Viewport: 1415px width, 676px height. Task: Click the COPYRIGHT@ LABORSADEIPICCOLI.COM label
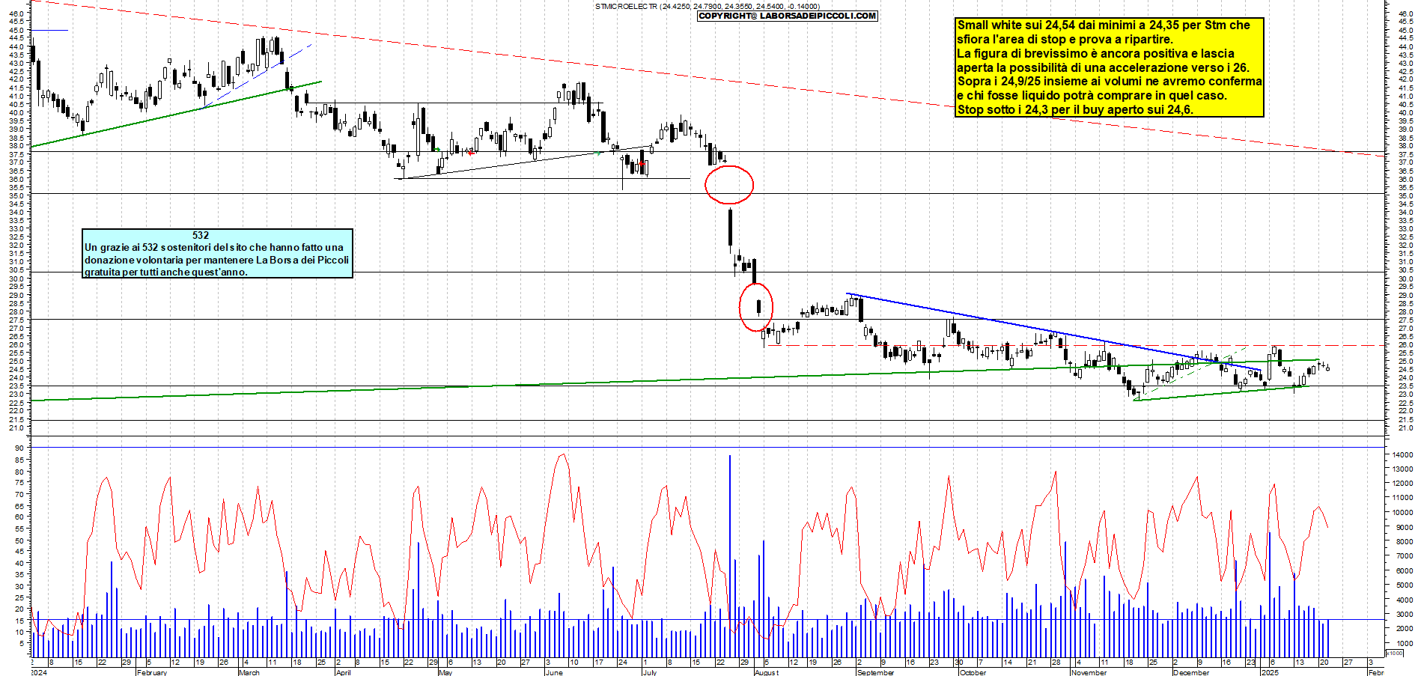(x=787, y=16)
